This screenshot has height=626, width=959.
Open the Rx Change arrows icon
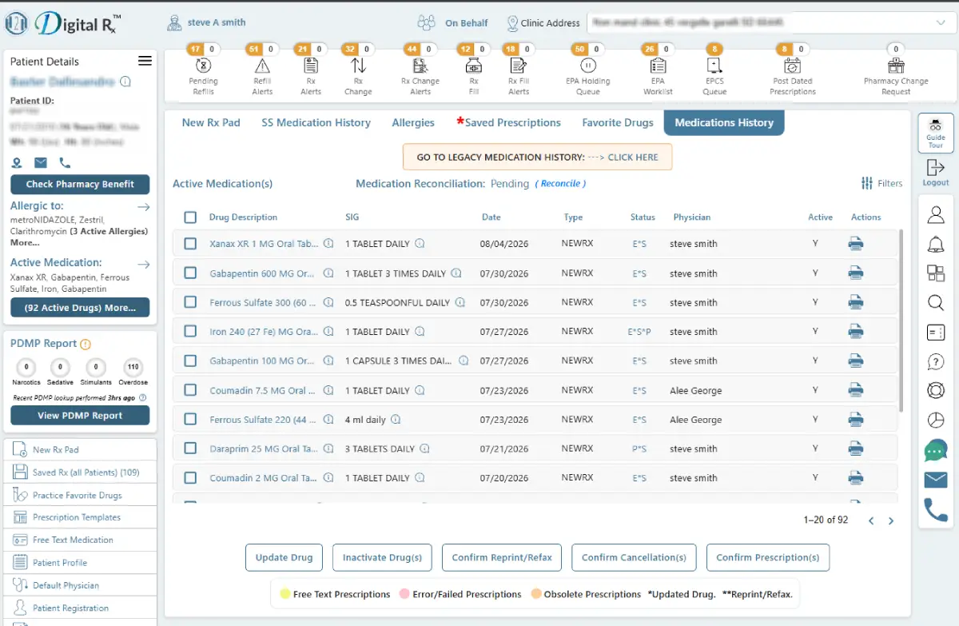[x=358, y=66]
